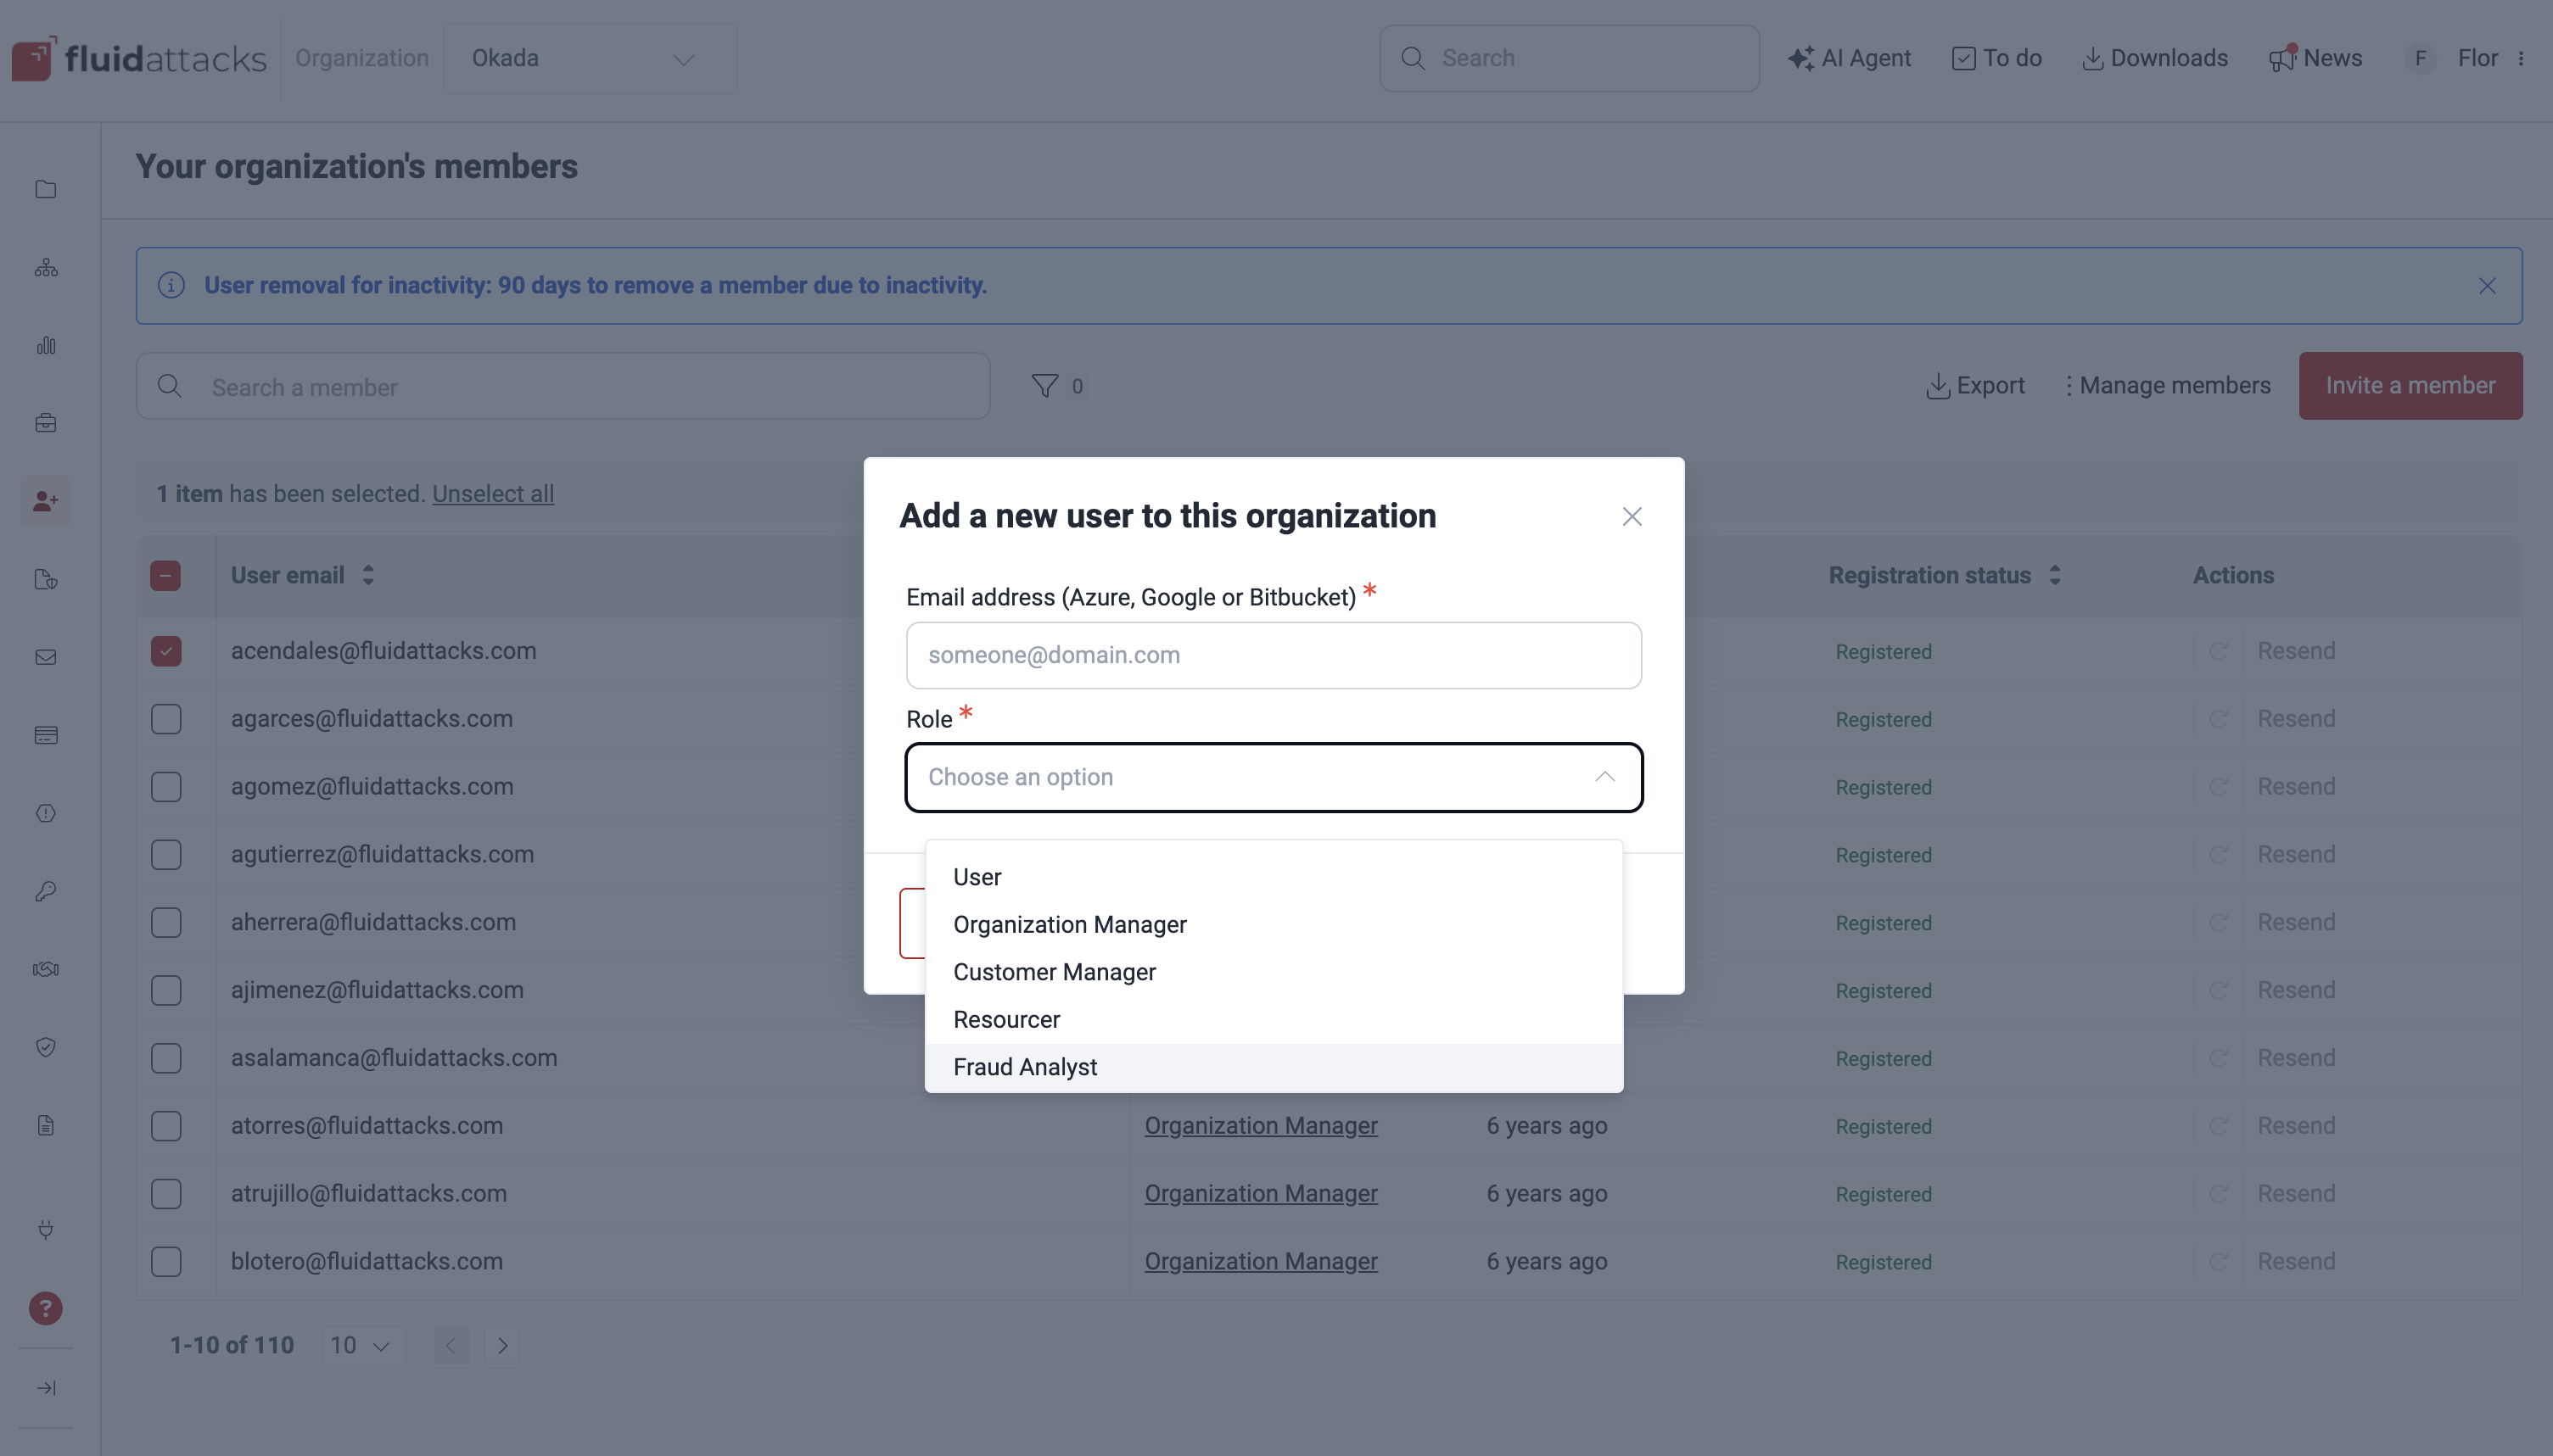Open atorres Organization Manager role link
The height and width of the screenshot is (1456, 2553).
[x=1261, y=1126]
